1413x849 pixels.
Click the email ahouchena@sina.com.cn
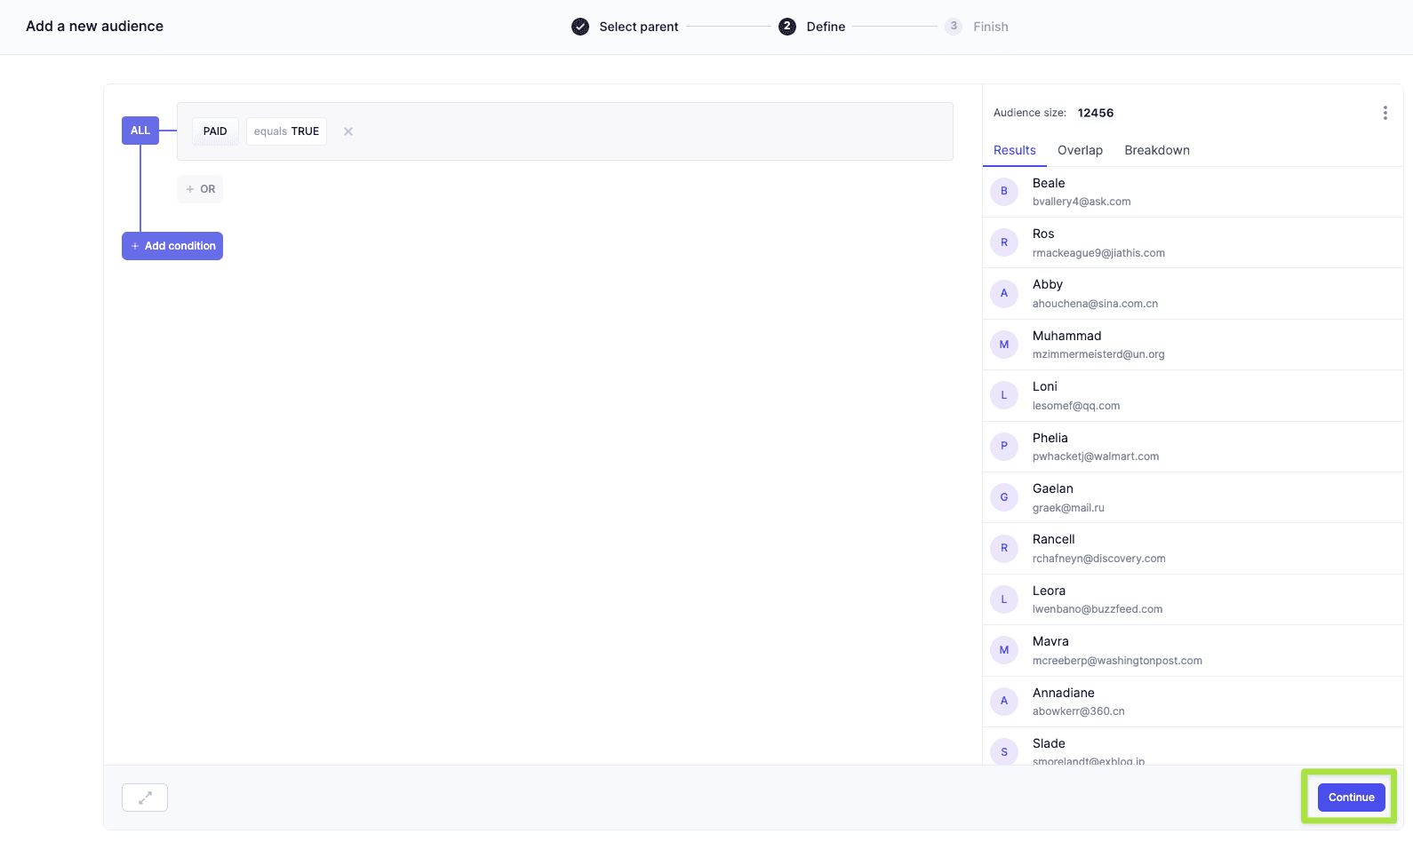pyautogui.click(x=1095, y=304)
